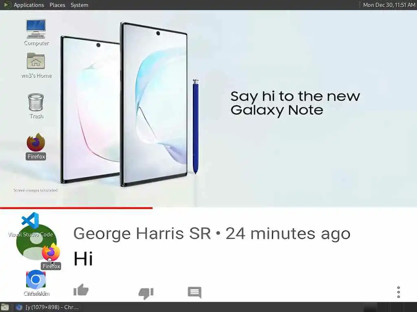Open the Applications menu

point(29,5)
